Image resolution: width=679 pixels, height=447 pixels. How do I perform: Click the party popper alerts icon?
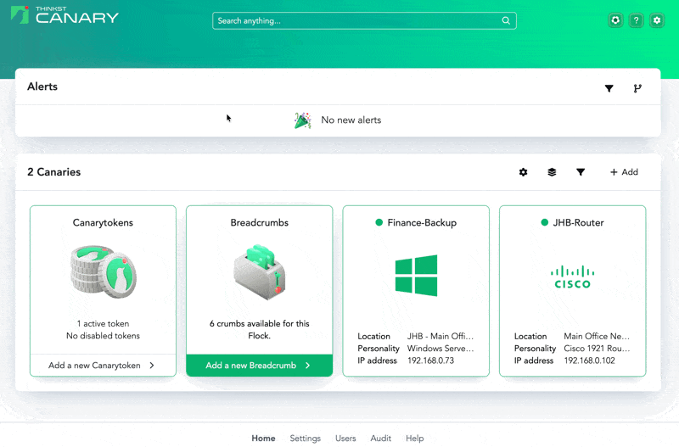pos(303,120)
